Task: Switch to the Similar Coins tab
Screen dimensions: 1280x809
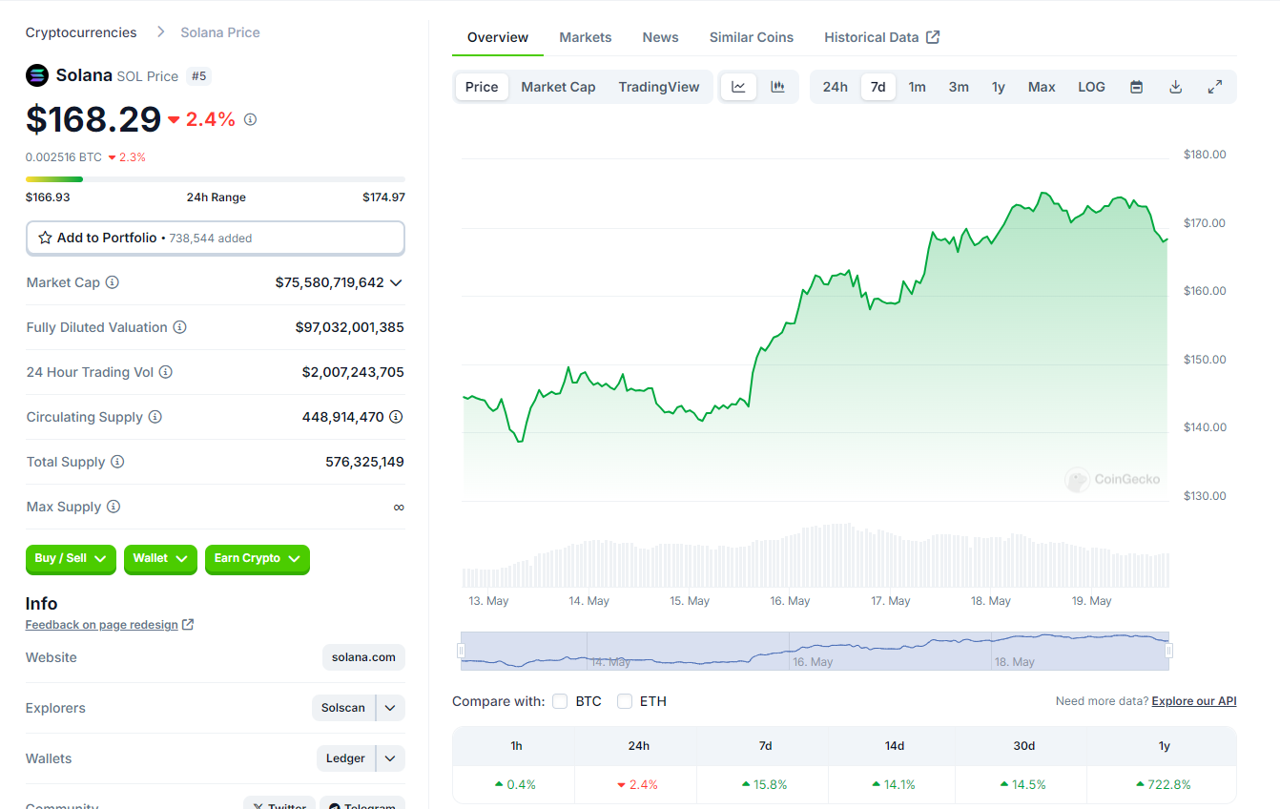Action: [x=752, y=37]
